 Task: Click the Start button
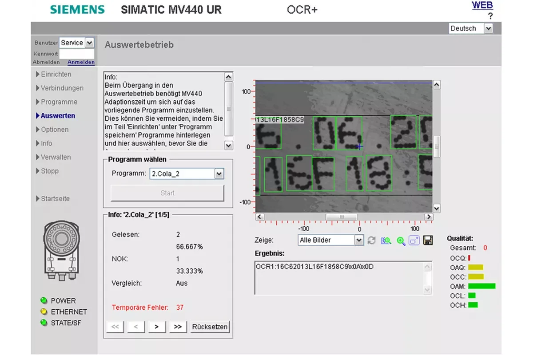tap(167, 193)
